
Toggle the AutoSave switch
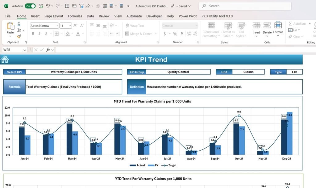point(30,6)
